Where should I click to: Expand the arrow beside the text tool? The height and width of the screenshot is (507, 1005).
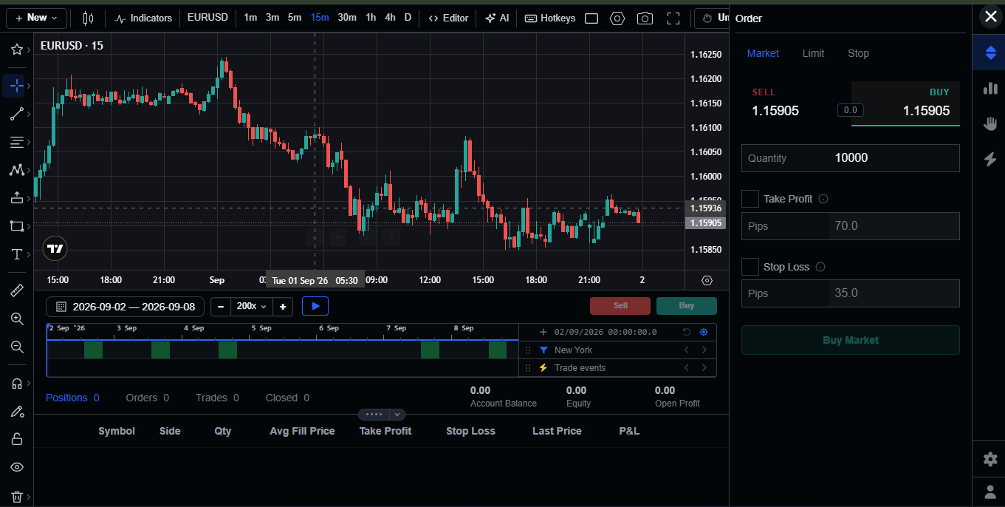(29, 254)
